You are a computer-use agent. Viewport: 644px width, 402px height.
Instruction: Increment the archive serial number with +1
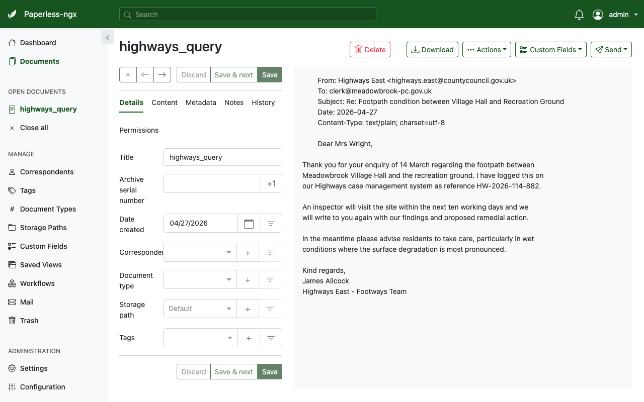click(271, 183)
